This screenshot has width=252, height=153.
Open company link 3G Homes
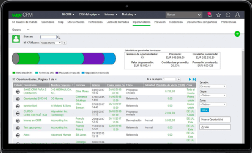pos(57,98)
